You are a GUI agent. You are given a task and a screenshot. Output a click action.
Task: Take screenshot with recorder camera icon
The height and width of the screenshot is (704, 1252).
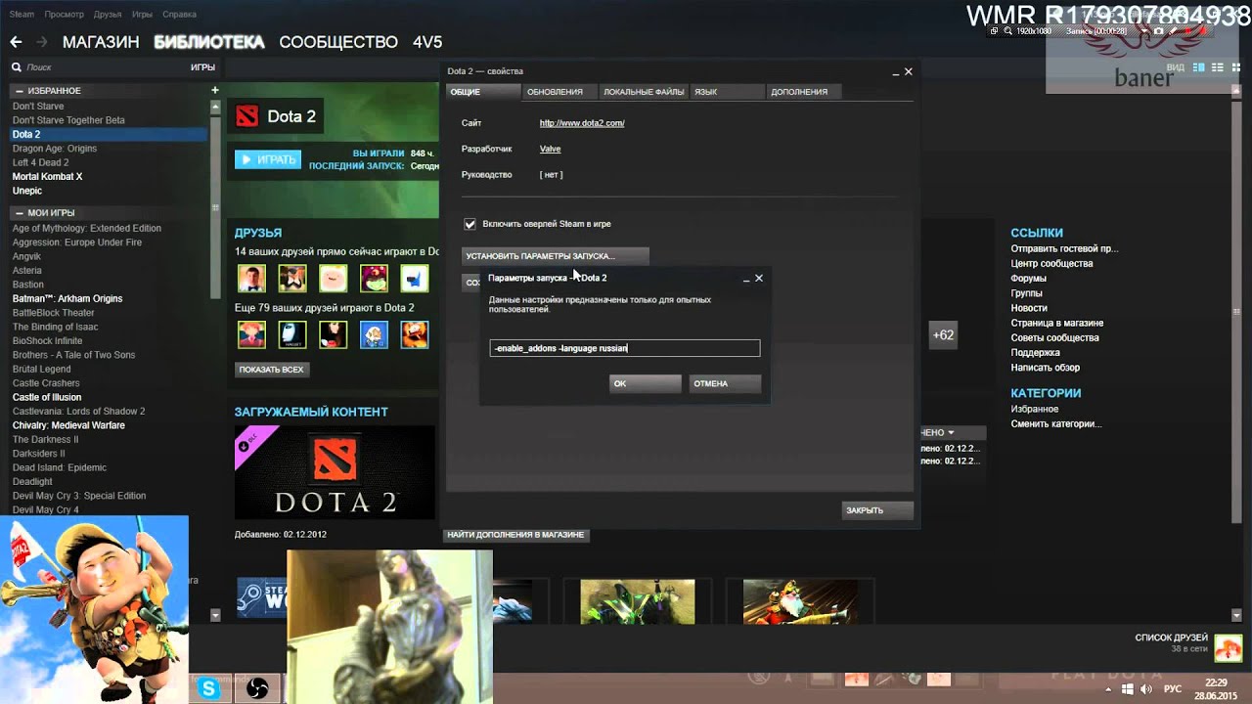pos(1159,31)
